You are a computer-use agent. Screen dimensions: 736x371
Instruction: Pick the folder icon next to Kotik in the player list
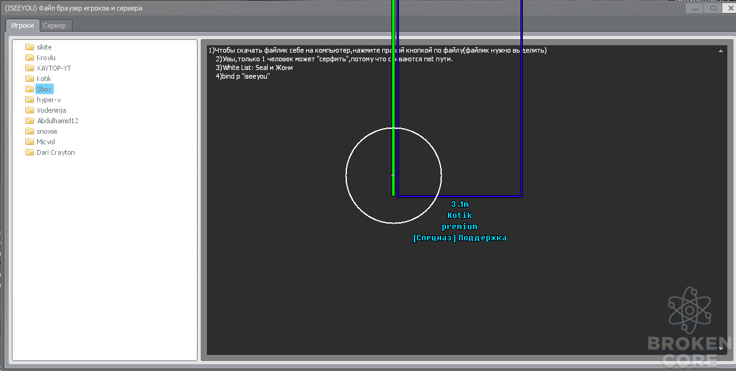pyautogui.click(x=30, y=78)
